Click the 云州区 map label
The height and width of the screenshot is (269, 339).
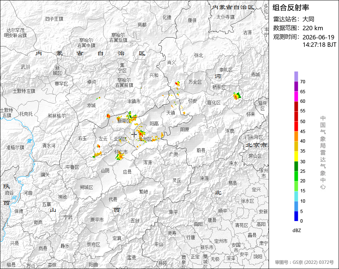coord(145,139)
